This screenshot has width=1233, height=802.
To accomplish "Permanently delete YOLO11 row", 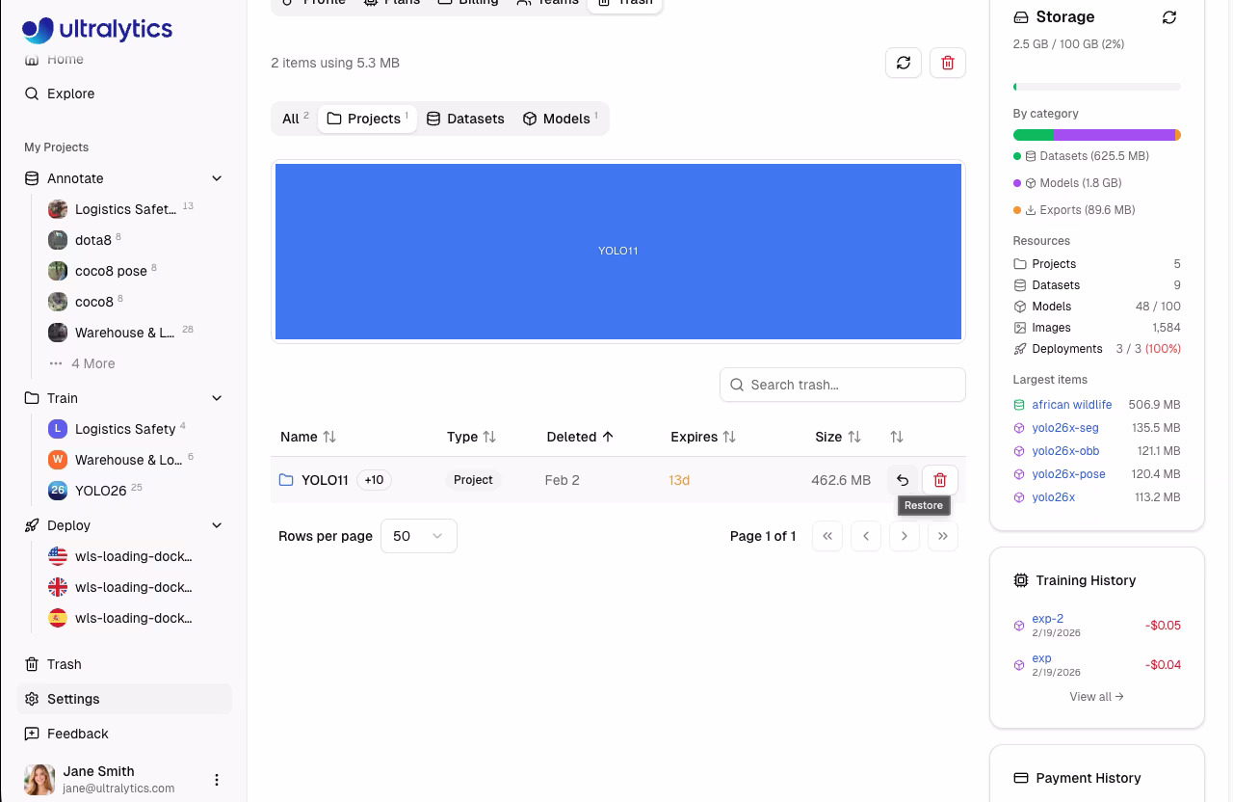I will [940, 480].
